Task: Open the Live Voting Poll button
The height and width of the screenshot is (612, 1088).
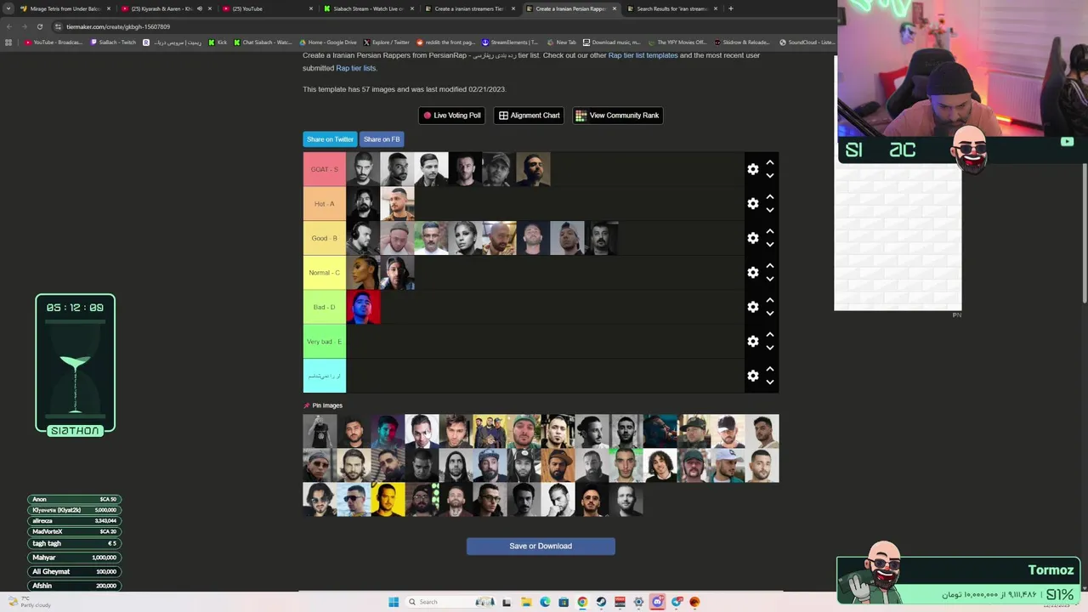Action: (x=452, y=116)
